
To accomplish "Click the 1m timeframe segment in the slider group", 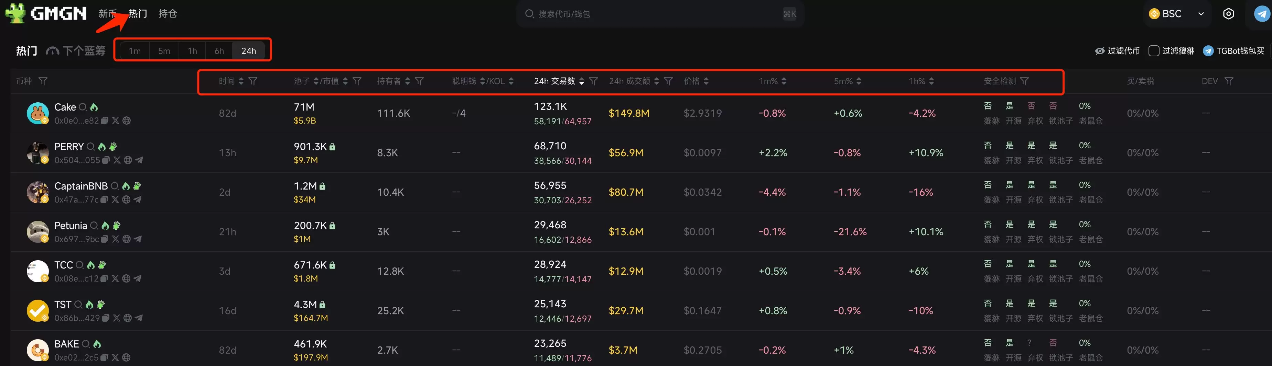I will point(134,50).
